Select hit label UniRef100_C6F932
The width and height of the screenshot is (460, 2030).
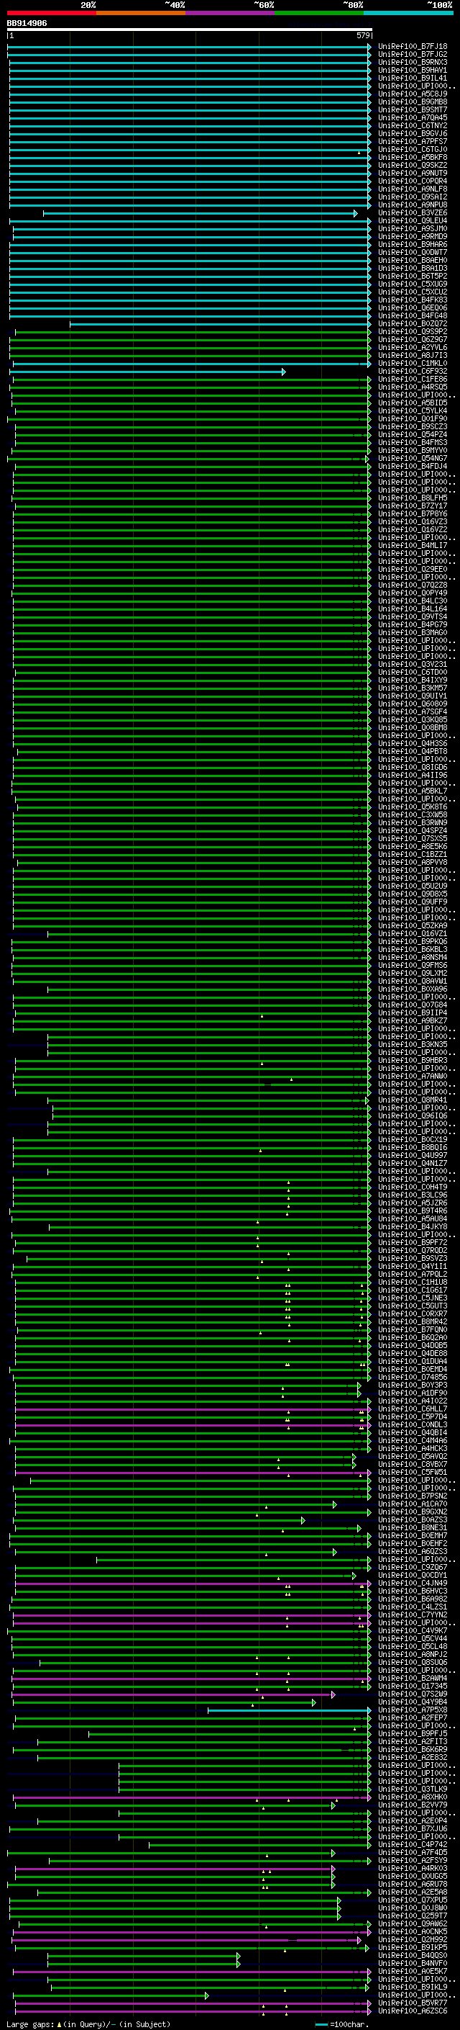tap(412, 372)
